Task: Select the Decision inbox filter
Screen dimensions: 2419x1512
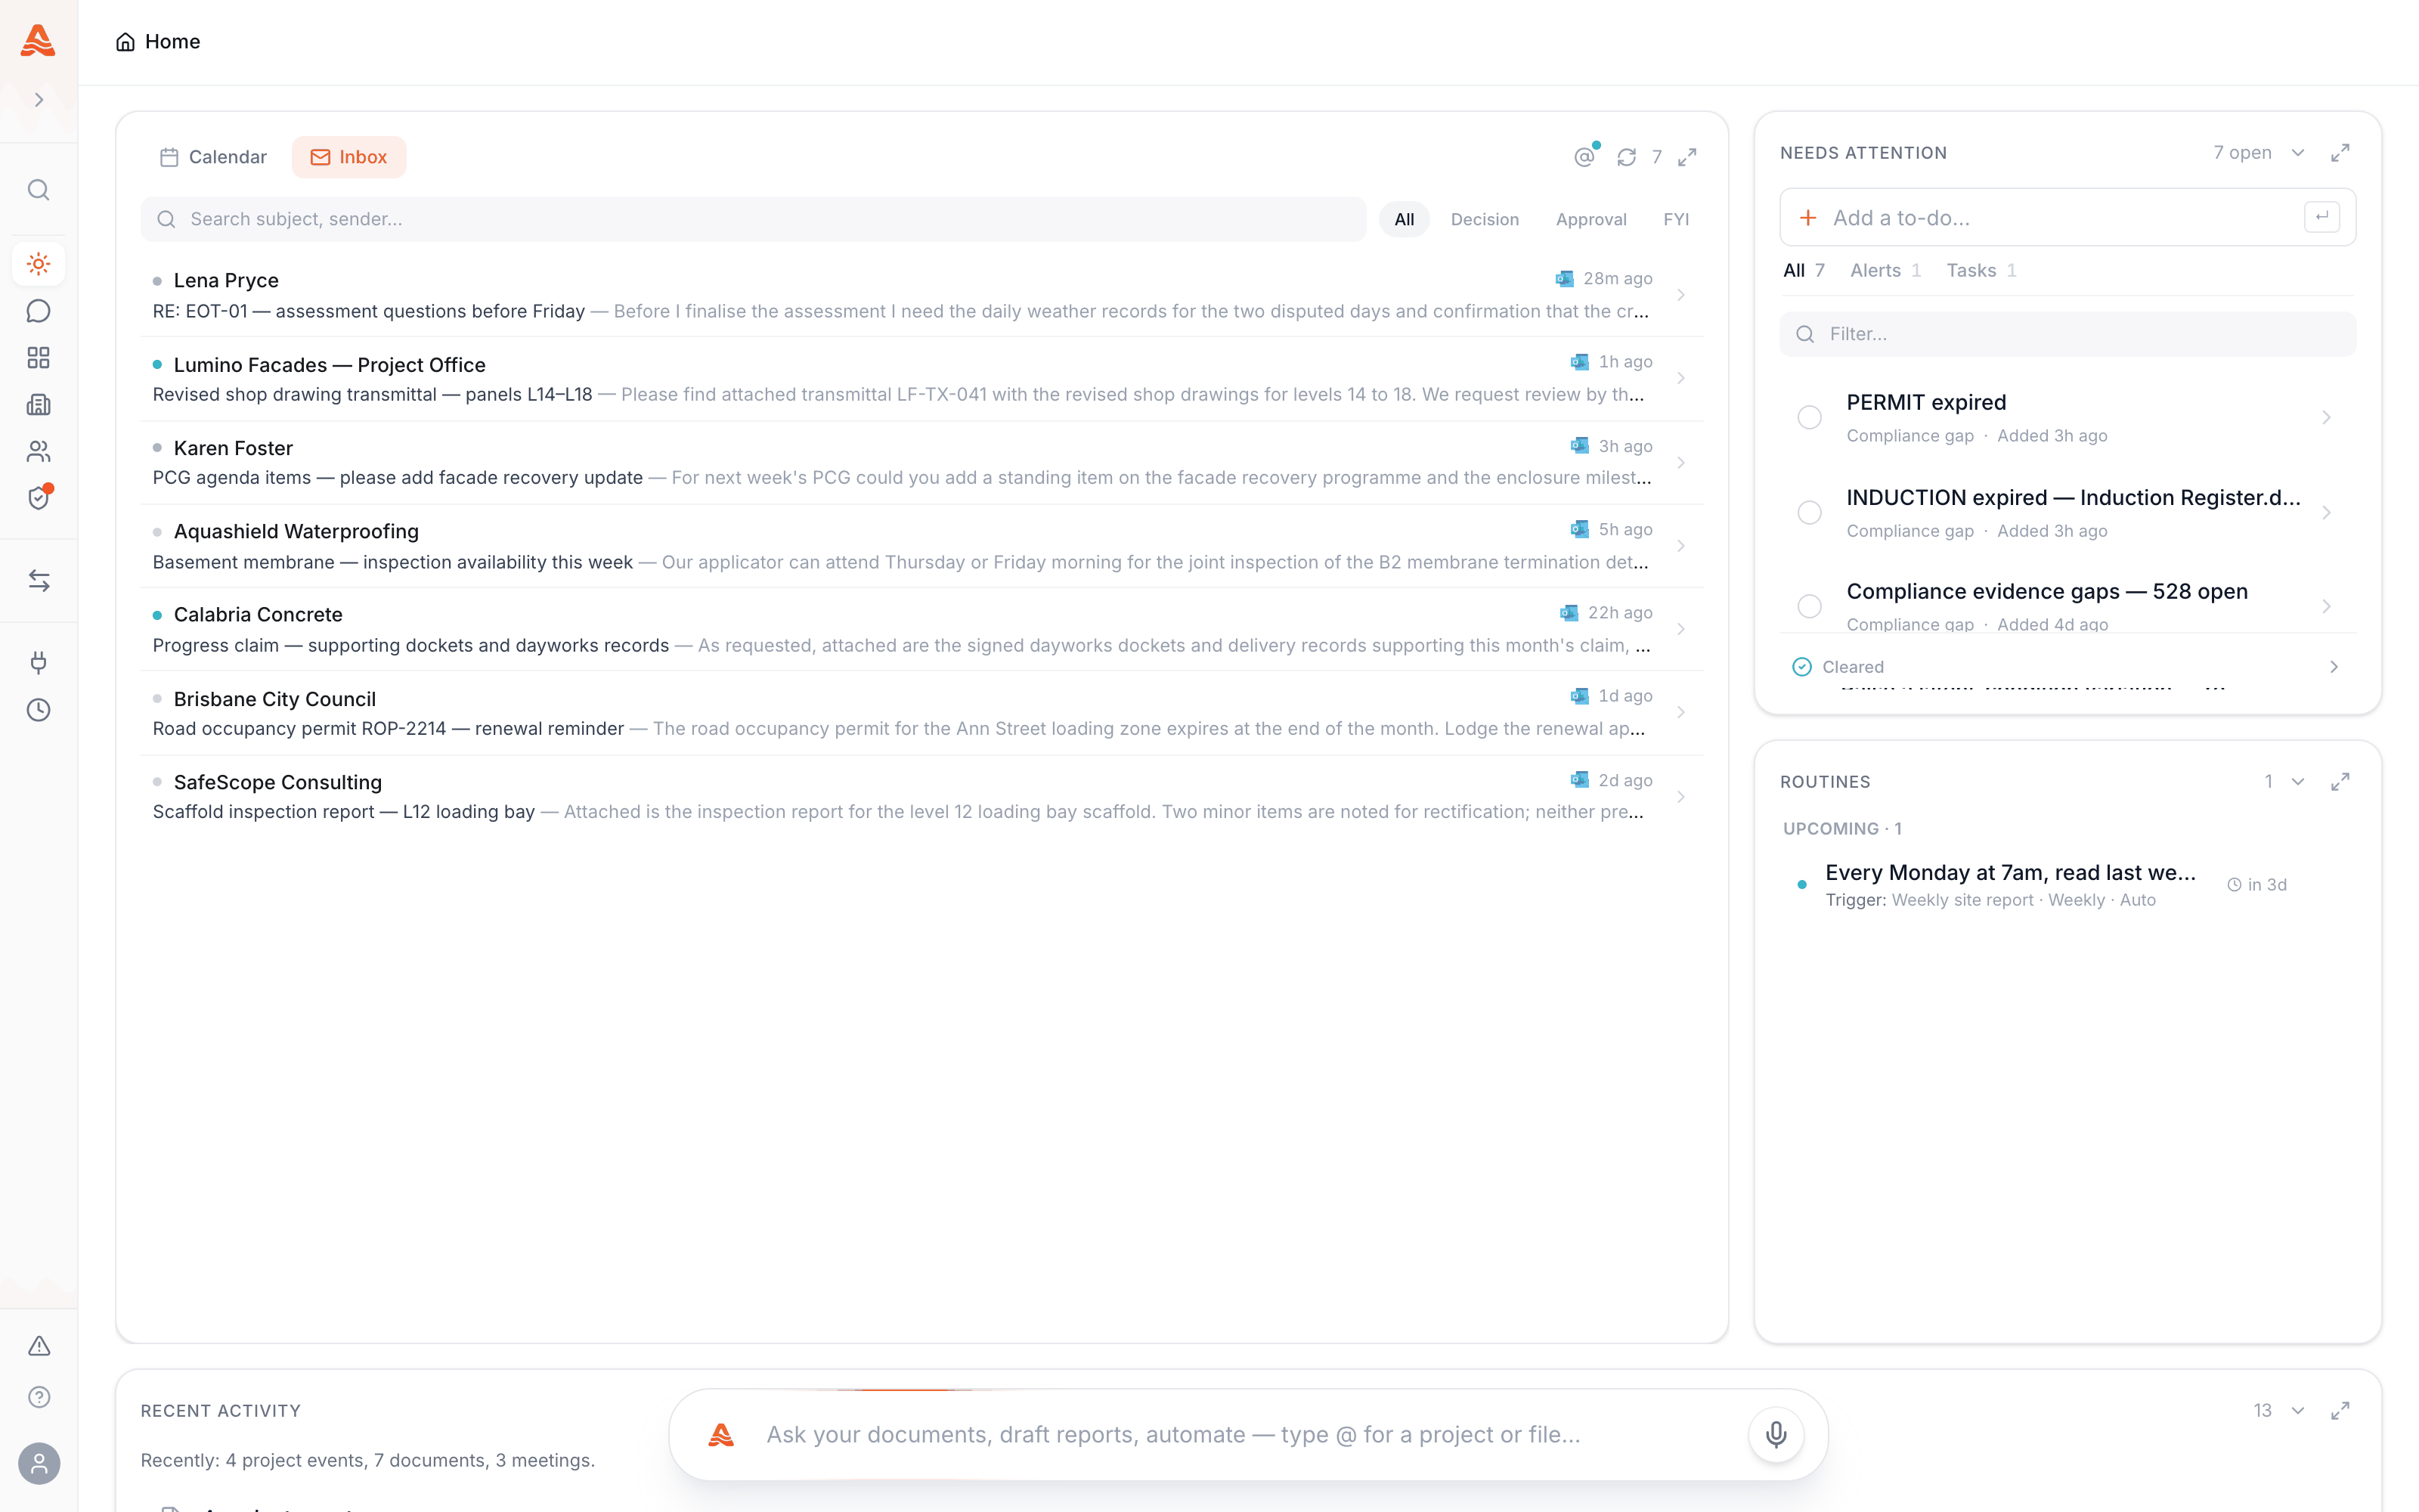Action: pyautogui.click(x=1485, y=219)
